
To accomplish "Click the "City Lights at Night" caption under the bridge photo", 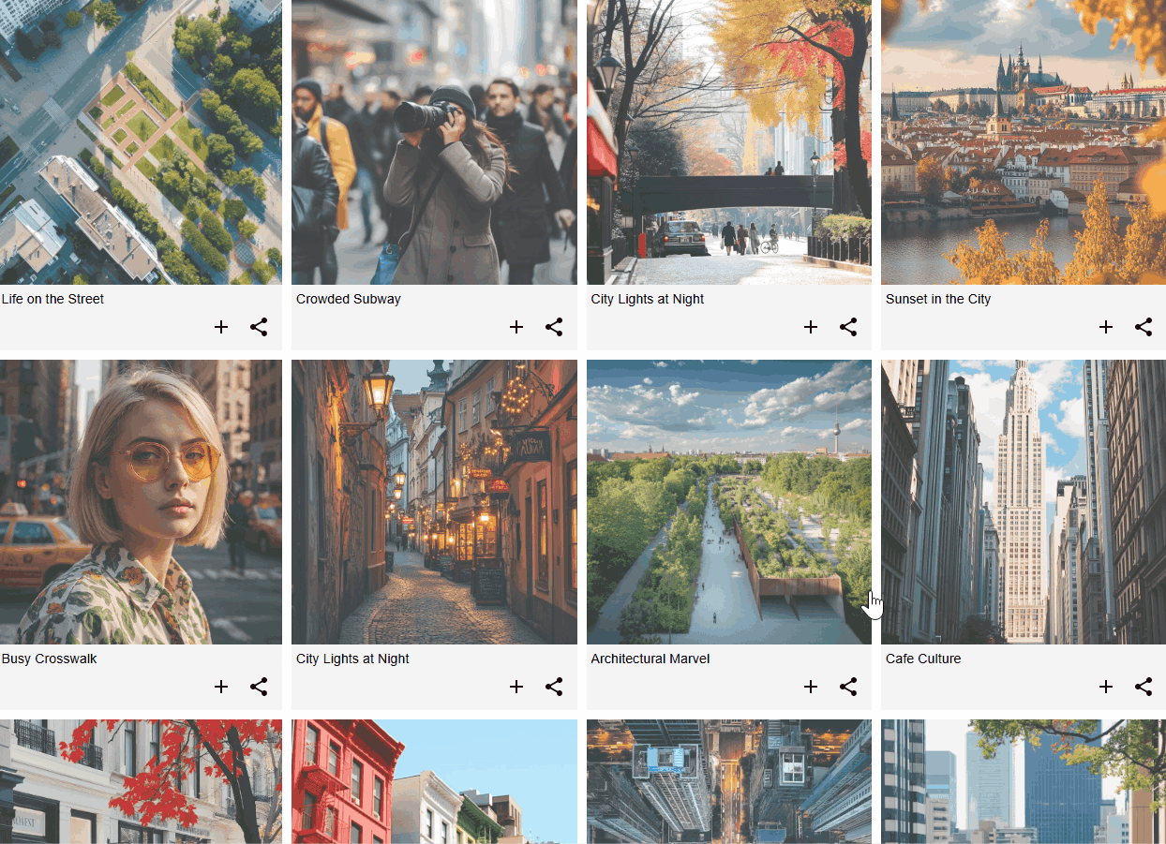I will pyautogui.click(x=648, y=299).
